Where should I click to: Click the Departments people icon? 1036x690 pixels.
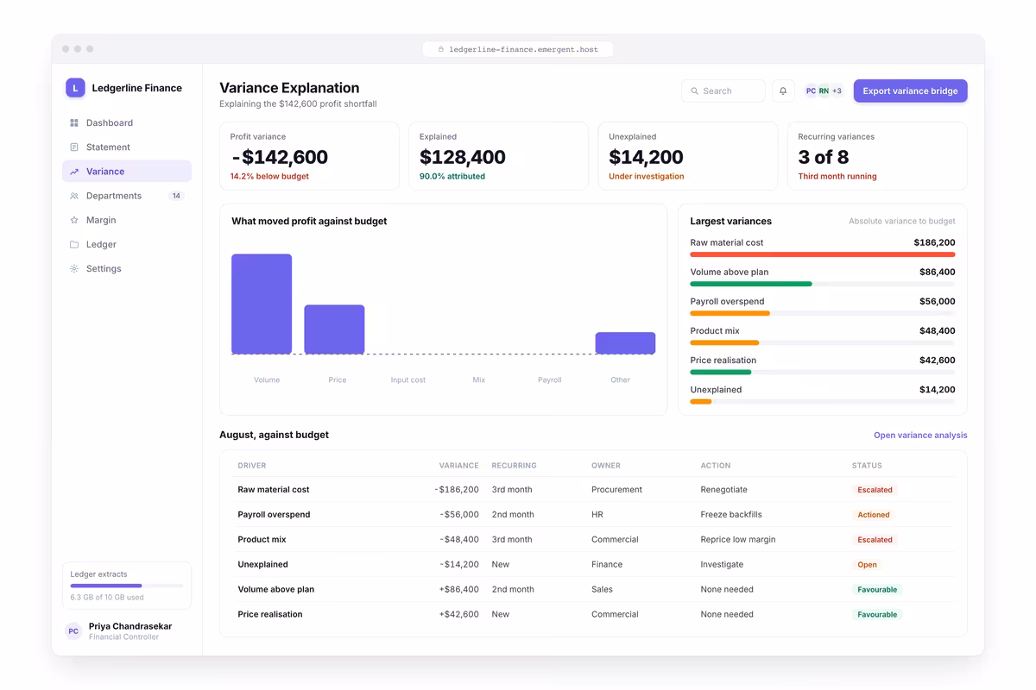click(x=74, y=196)
